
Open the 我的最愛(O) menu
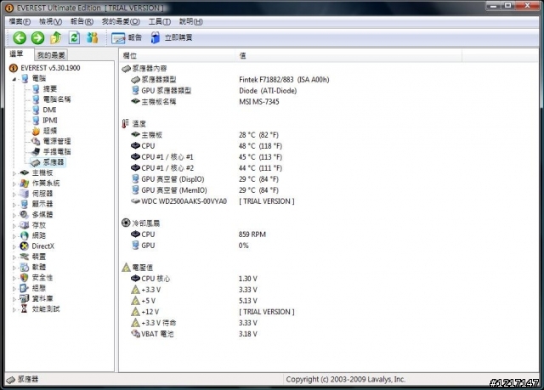(x=121, y=22)
